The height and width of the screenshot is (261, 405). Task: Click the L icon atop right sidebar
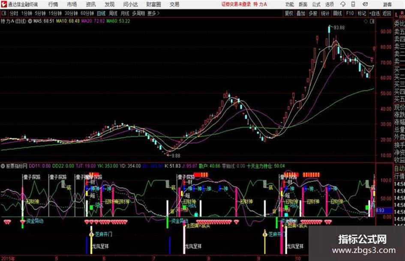pos(396,15)
